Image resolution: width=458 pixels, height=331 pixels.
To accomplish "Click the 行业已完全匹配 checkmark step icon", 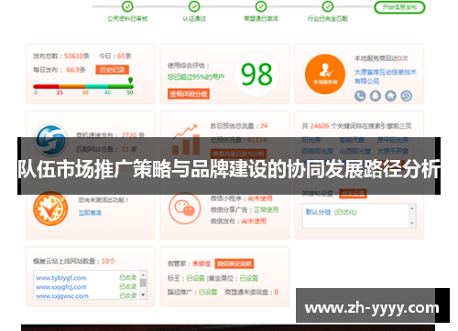I will [x=328, y=6].
